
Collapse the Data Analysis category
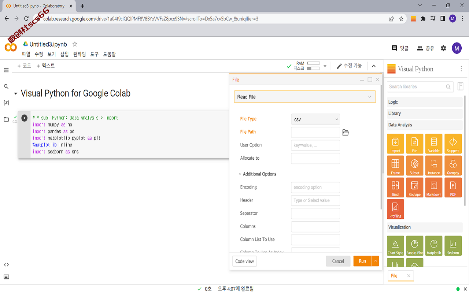tap(425, 125)
